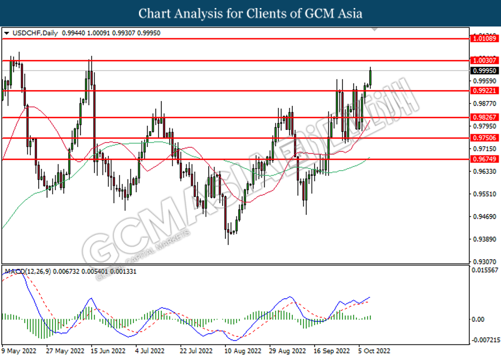Click the 0.93070 price axis value
This screenshot has height=358, width=501.
[485, 262]
